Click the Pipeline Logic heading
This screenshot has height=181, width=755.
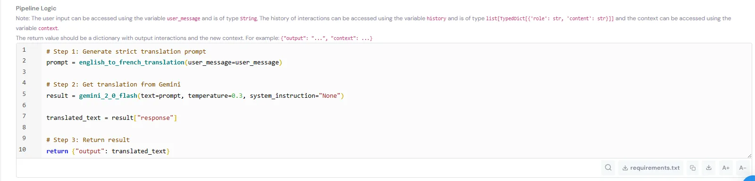click(x=36, y=8)
